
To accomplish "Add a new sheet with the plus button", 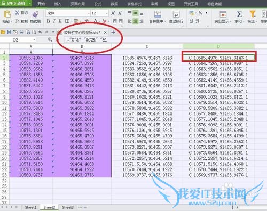I will pyautogui.click(x=85, y=207).
